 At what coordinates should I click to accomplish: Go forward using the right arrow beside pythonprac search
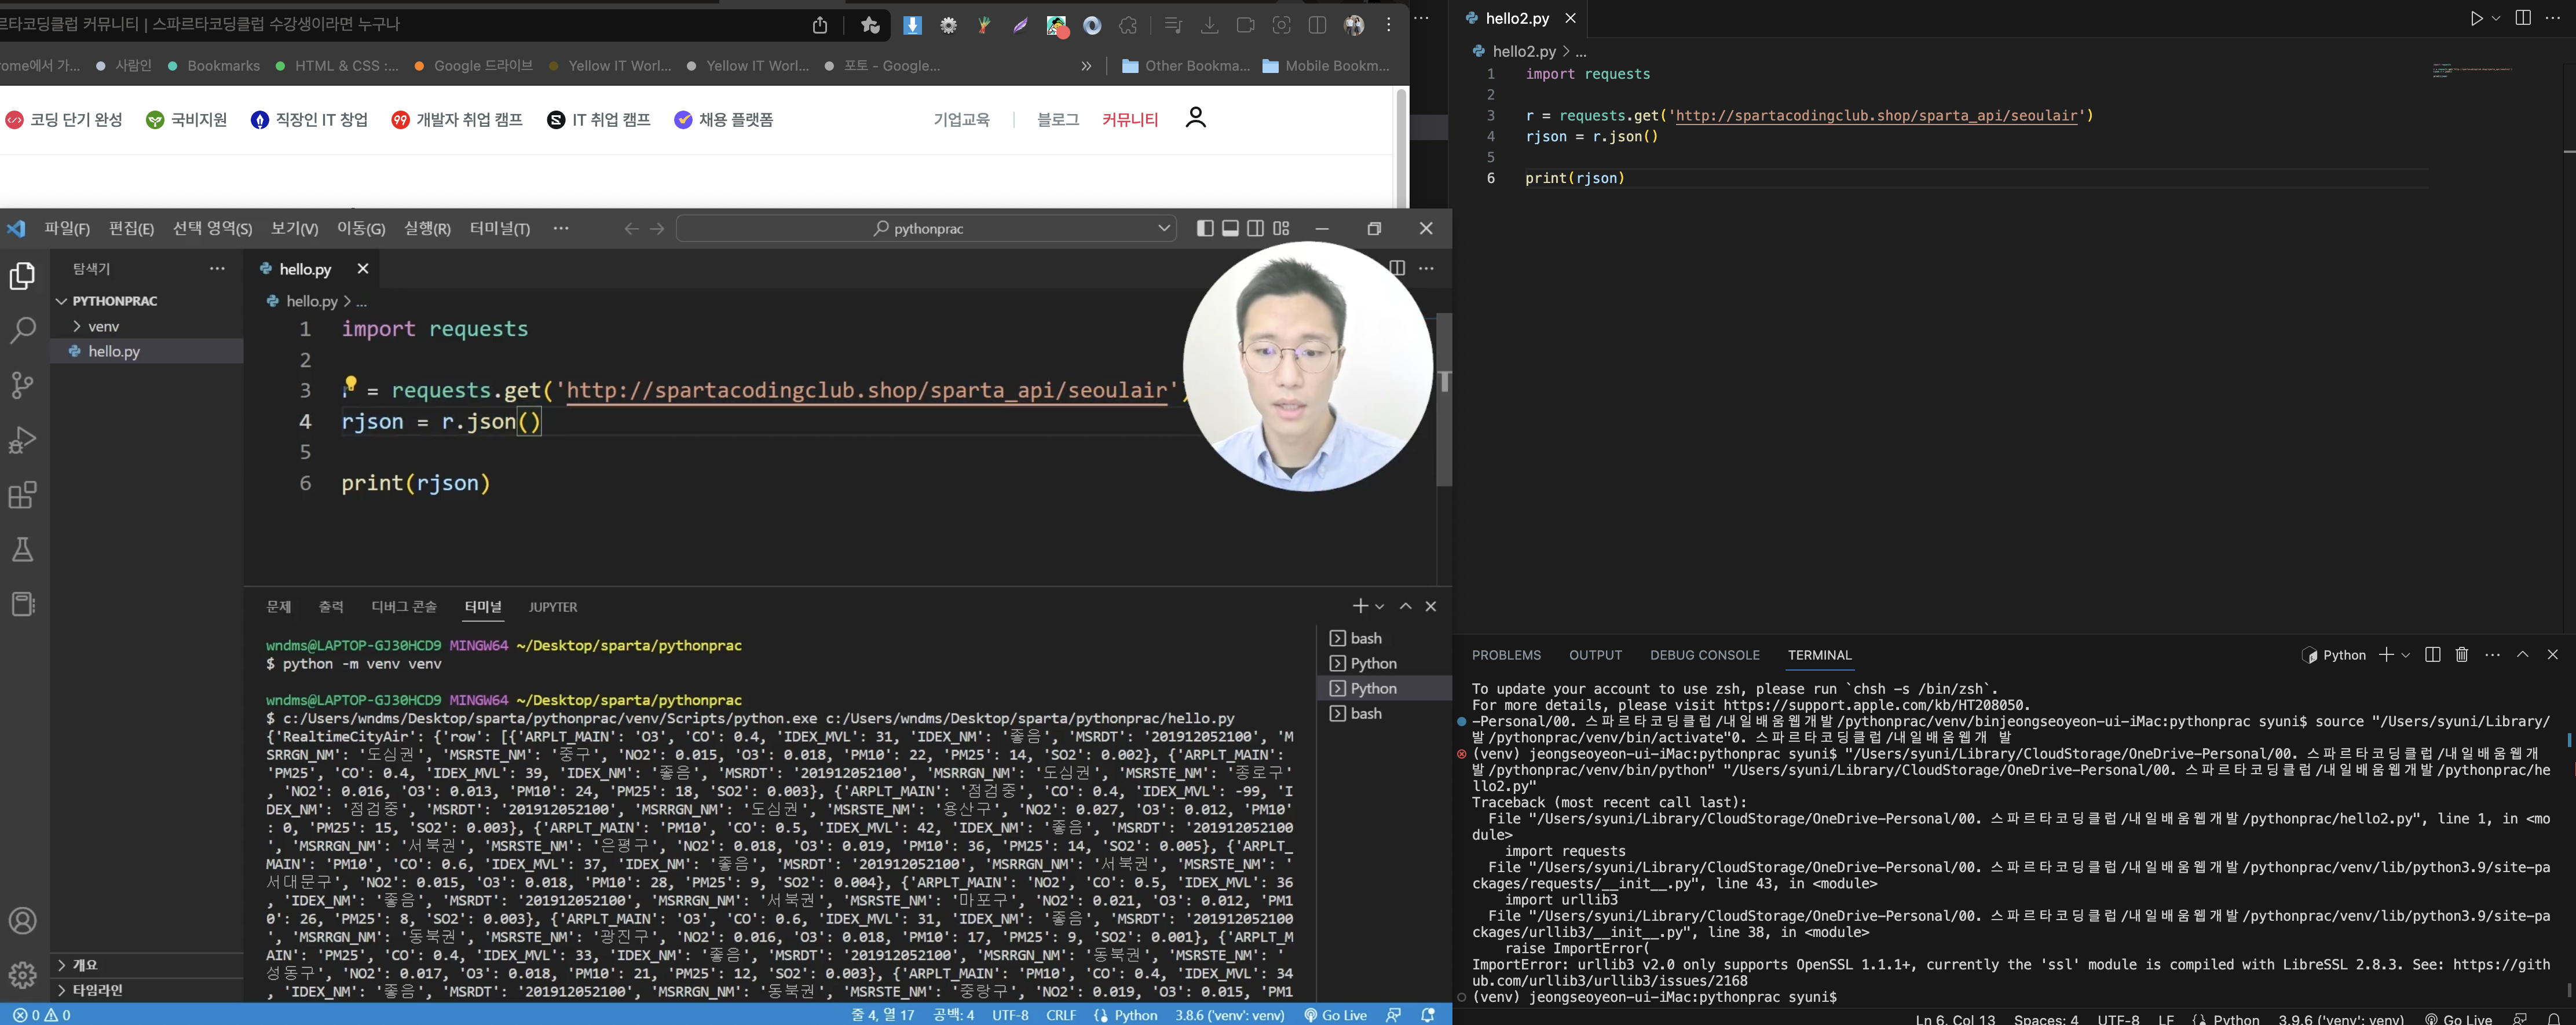pyautogui.click(x=657, y=229)
